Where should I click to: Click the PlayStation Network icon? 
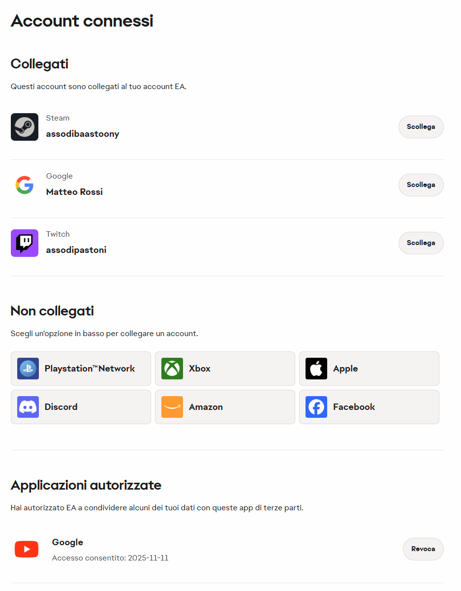pyautogui.click(x=28, y=369)
